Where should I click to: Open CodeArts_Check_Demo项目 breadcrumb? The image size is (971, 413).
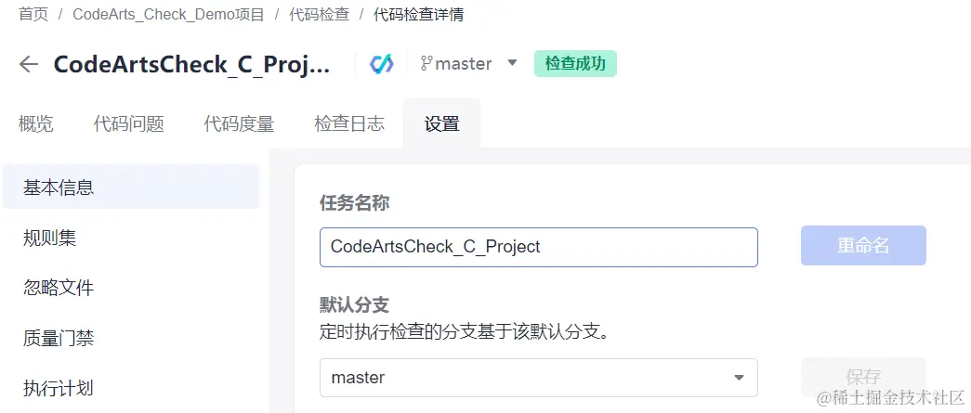(168, 14)
